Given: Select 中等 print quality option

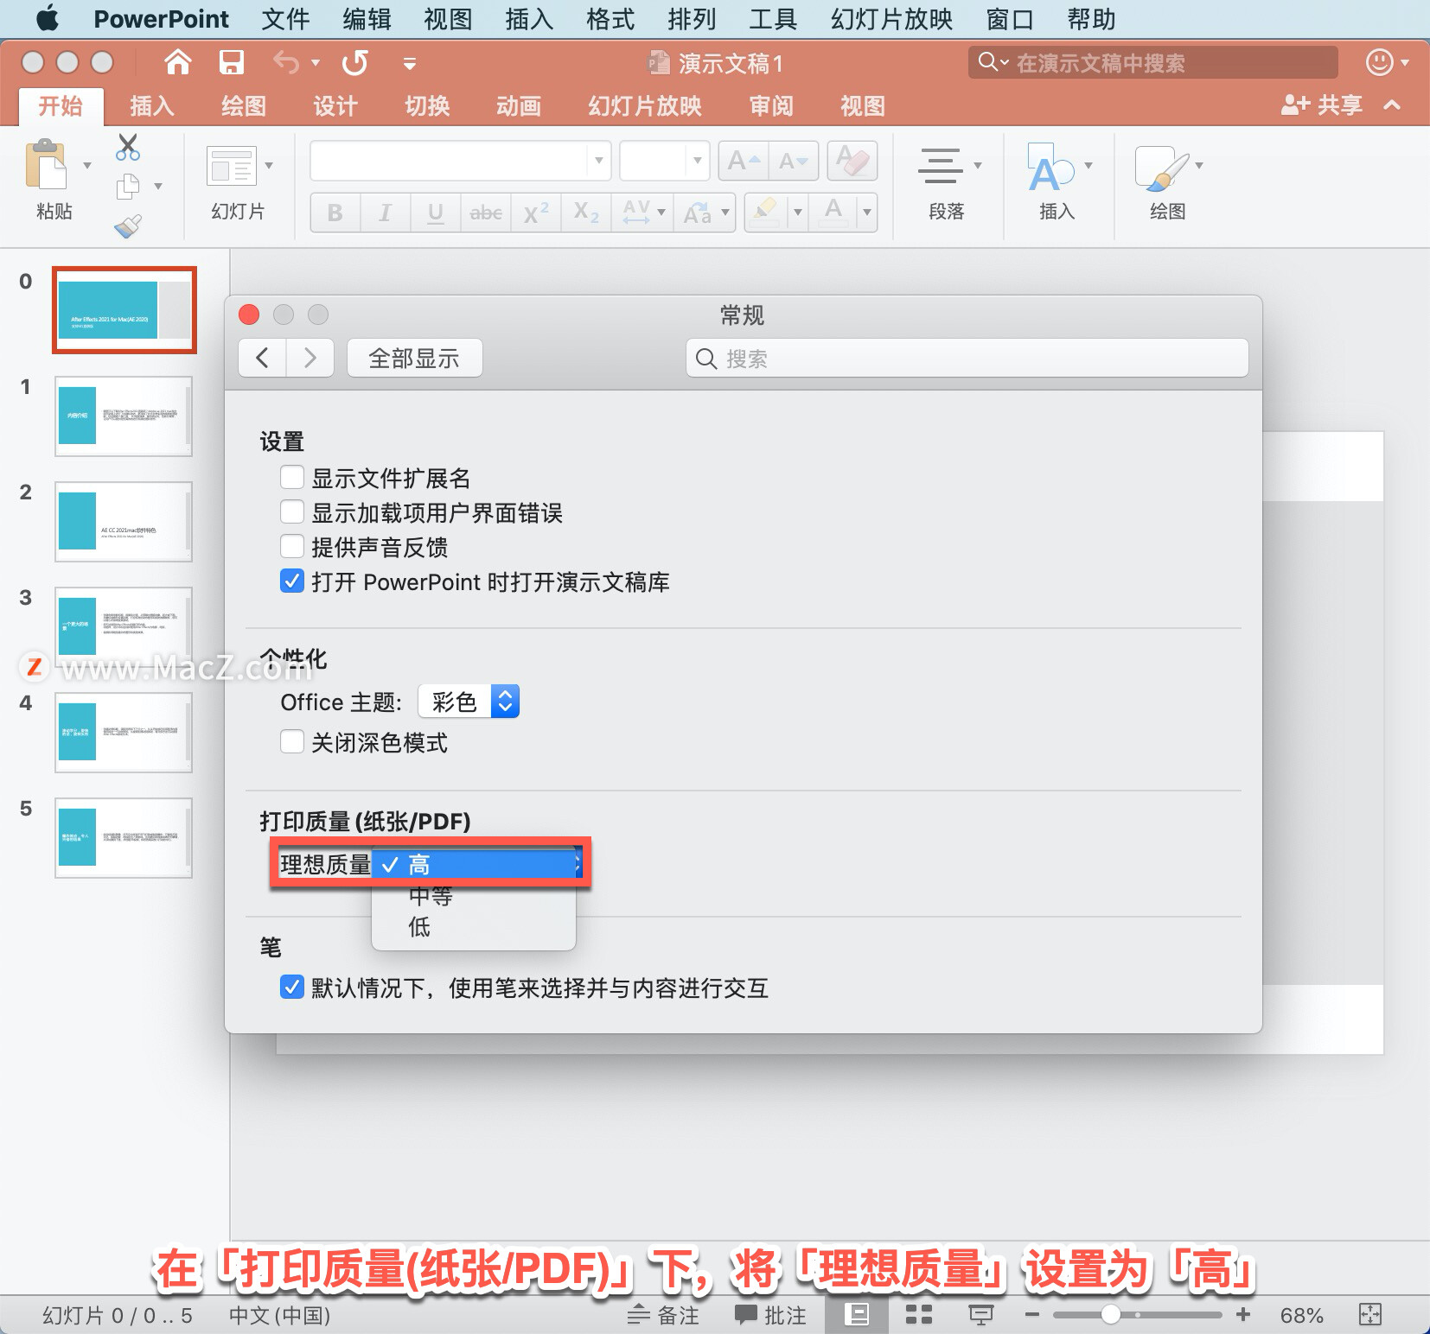Looking at the screenshot, I should (474, 896).
